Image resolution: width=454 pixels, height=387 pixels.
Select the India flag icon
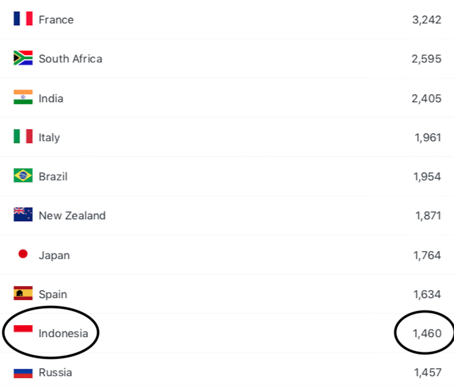click(23, 98)
